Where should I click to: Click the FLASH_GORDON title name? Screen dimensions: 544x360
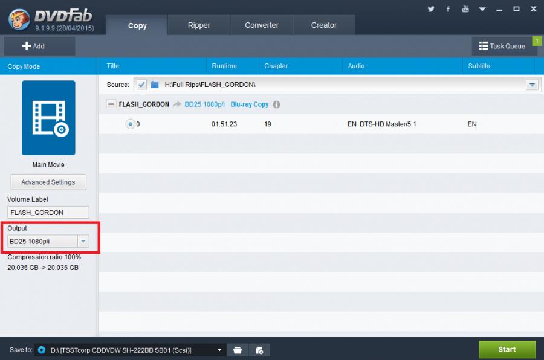point(144,104)
